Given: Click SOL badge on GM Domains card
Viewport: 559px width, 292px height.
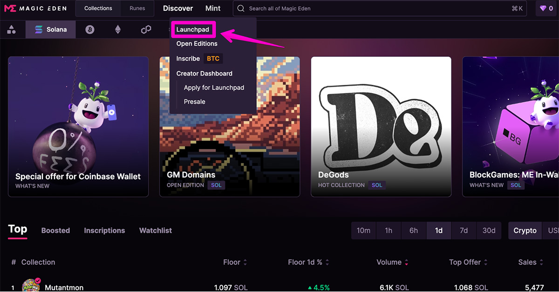Looking at the screenshot, I should point(216,185).
